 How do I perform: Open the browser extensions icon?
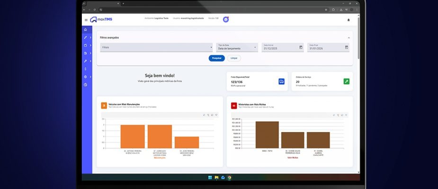click(x=333, y=9)
